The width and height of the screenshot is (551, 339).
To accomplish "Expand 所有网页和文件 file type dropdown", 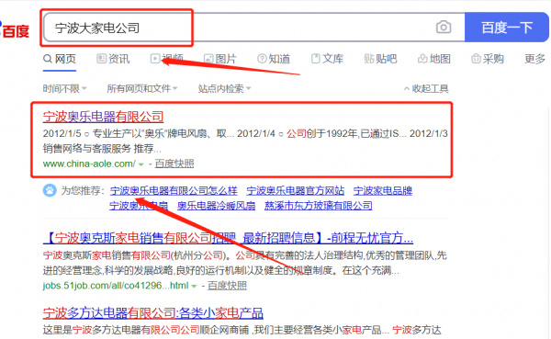I will click(x=142, y=88).
